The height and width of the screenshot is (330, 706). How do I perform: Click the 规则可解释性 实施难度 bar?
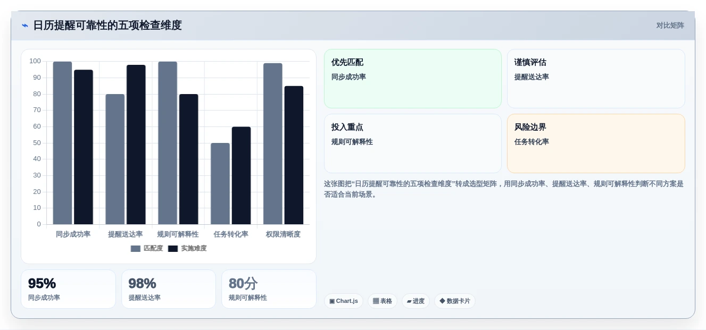[189, 159]
